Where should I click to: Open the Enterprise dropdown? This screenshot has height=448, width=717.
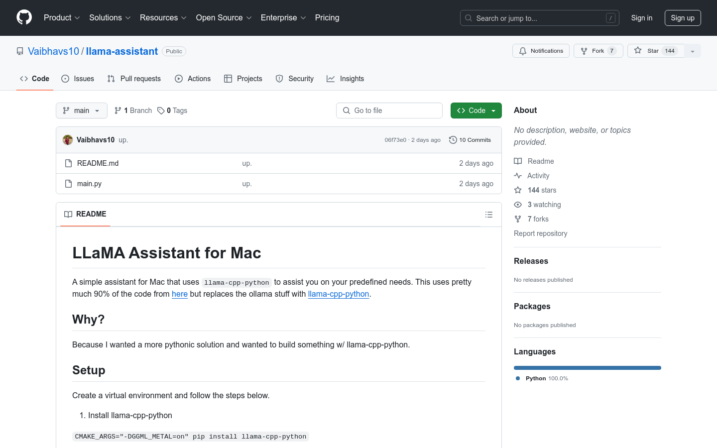pyautogui.click(x=283, y=18)
